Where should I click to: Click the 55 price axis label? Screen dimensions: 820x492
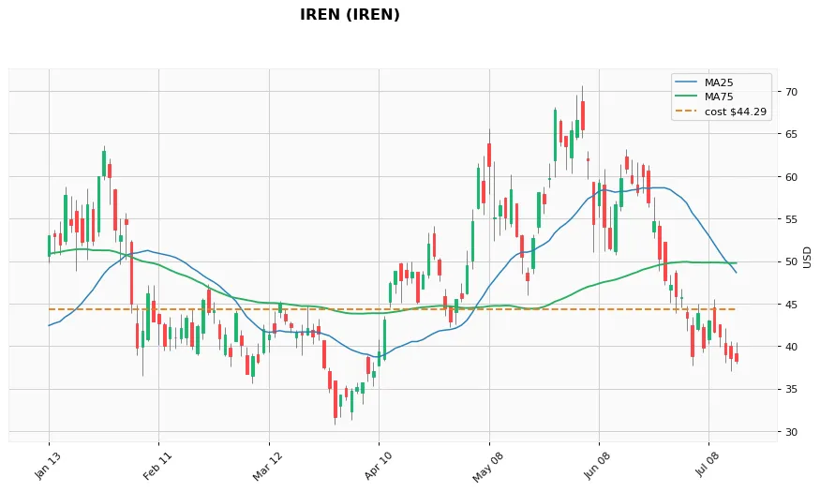pyautogui.click(x=791, y=219)
